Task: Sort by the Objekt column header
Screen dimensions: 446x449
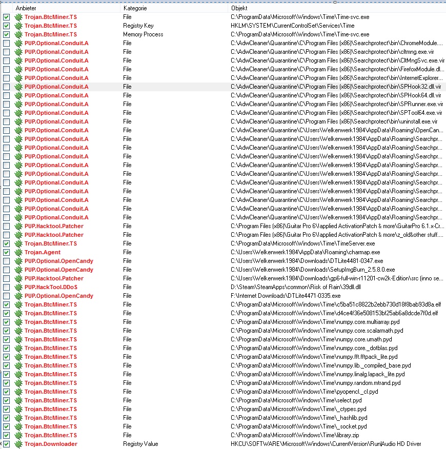Action: coord(239,8)
